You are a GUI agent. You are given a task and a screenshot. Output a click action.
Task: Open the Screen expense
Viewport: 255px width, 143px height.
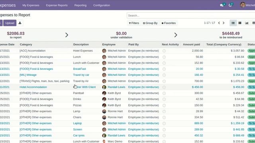[77, 129]
